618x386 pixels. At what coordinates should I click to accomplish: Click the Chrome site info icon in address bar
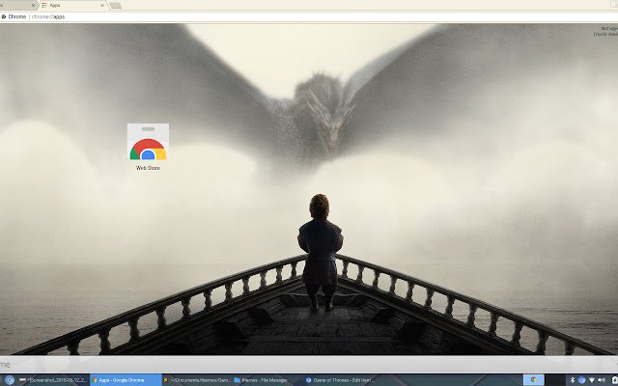(x=4, y=17)
